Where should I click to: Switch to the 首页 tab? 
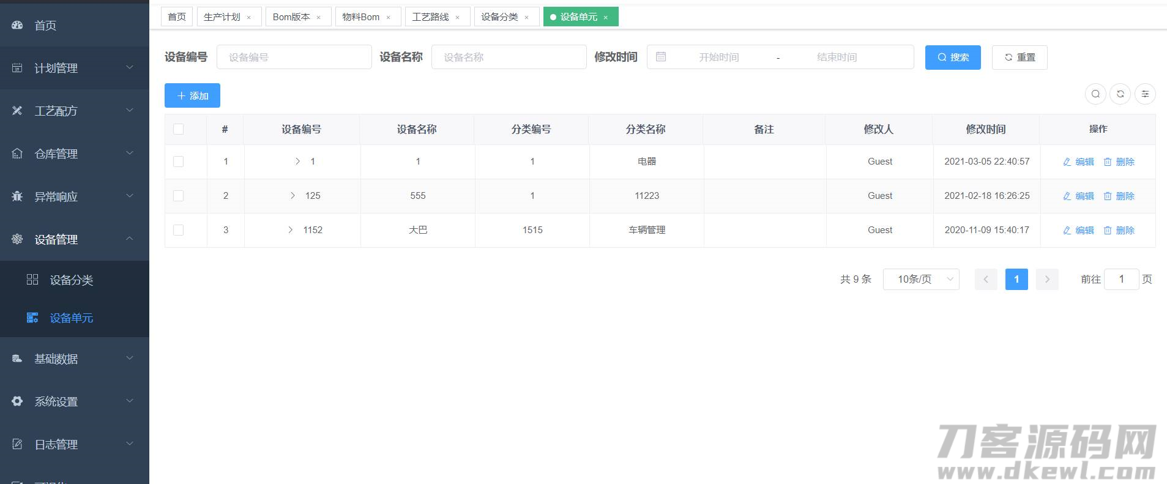(x=177, y=17)
